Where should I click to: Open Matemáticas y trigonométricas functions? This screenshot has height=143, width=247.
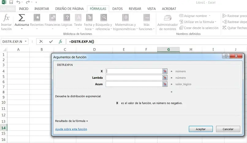(125, 22)
